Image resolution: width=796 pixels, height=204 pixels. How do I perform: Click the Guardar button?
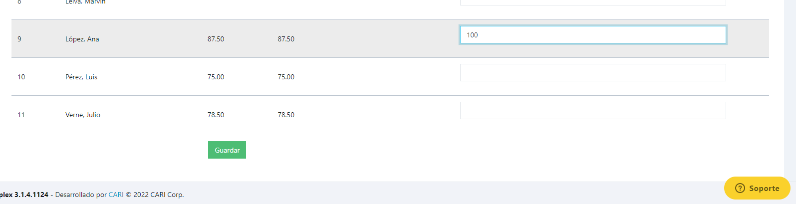tap(227, 150)
